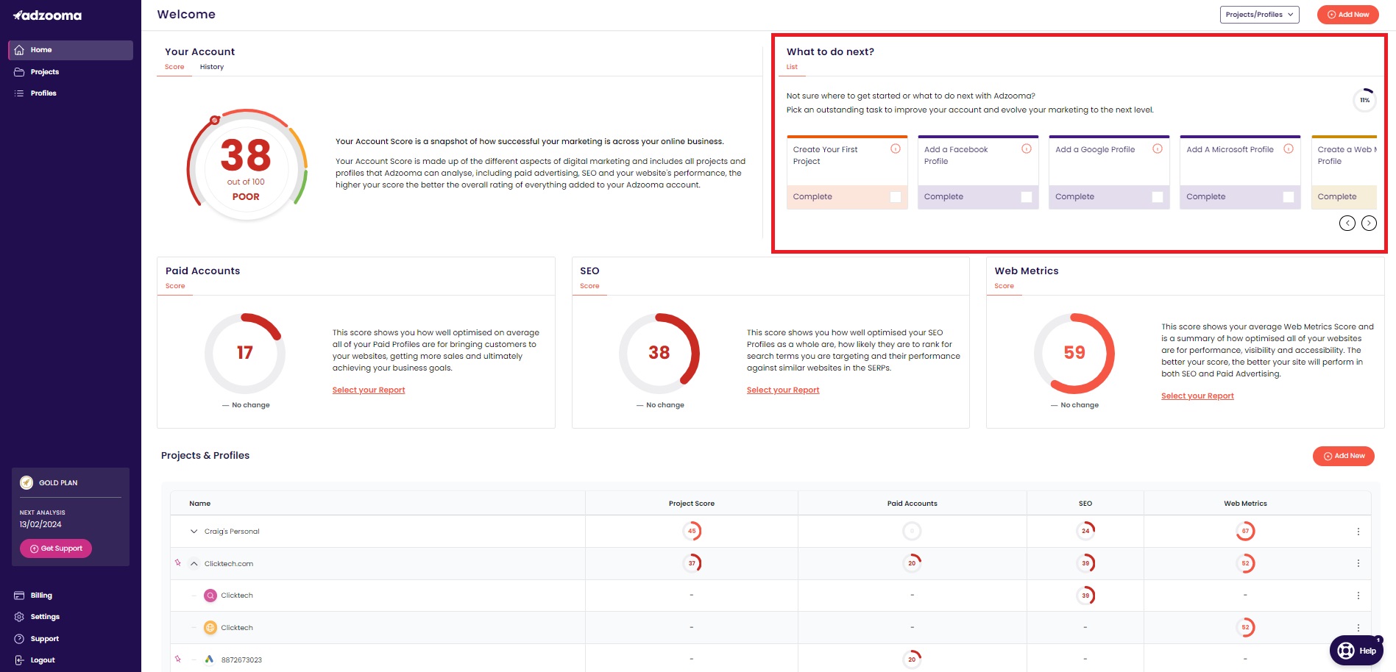
Task: Open Select your Report under Web Metrics
Action: [1197, 396]
